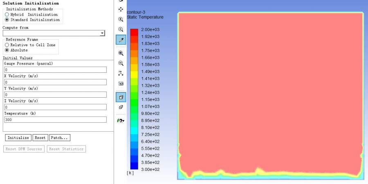Viewport: 368px width, 184px height.
Task: Select Standard Initialization radio button
Action: pos(7,20)
